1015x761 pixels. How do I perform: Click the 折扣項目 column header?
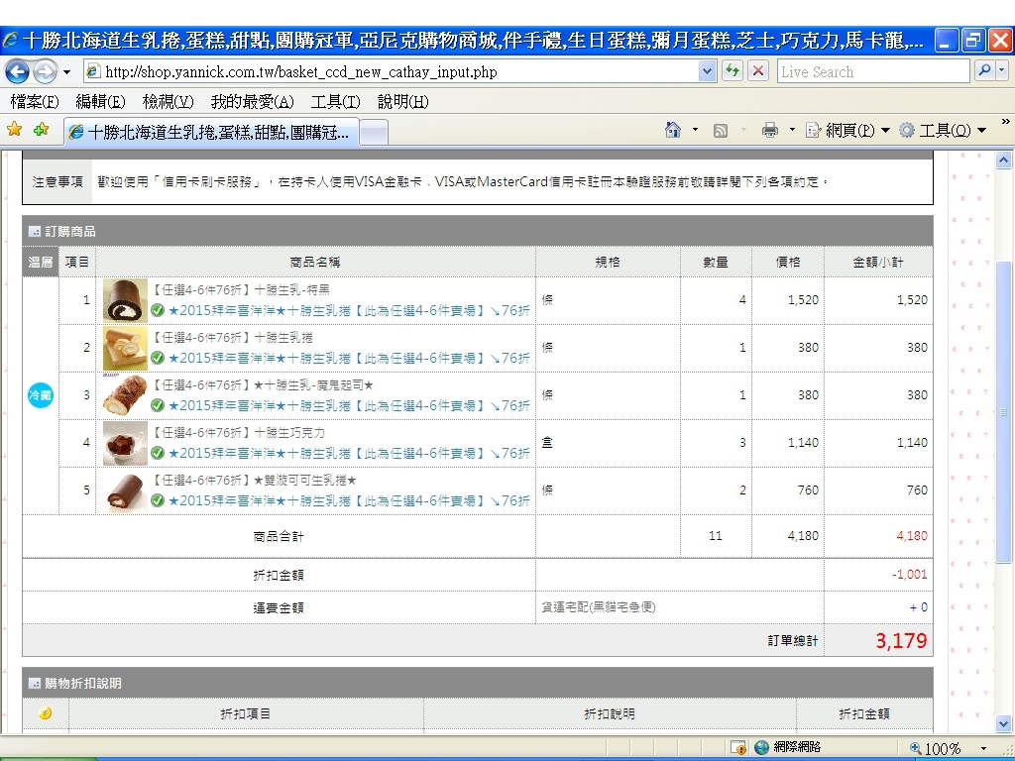(x=246, y=713)
